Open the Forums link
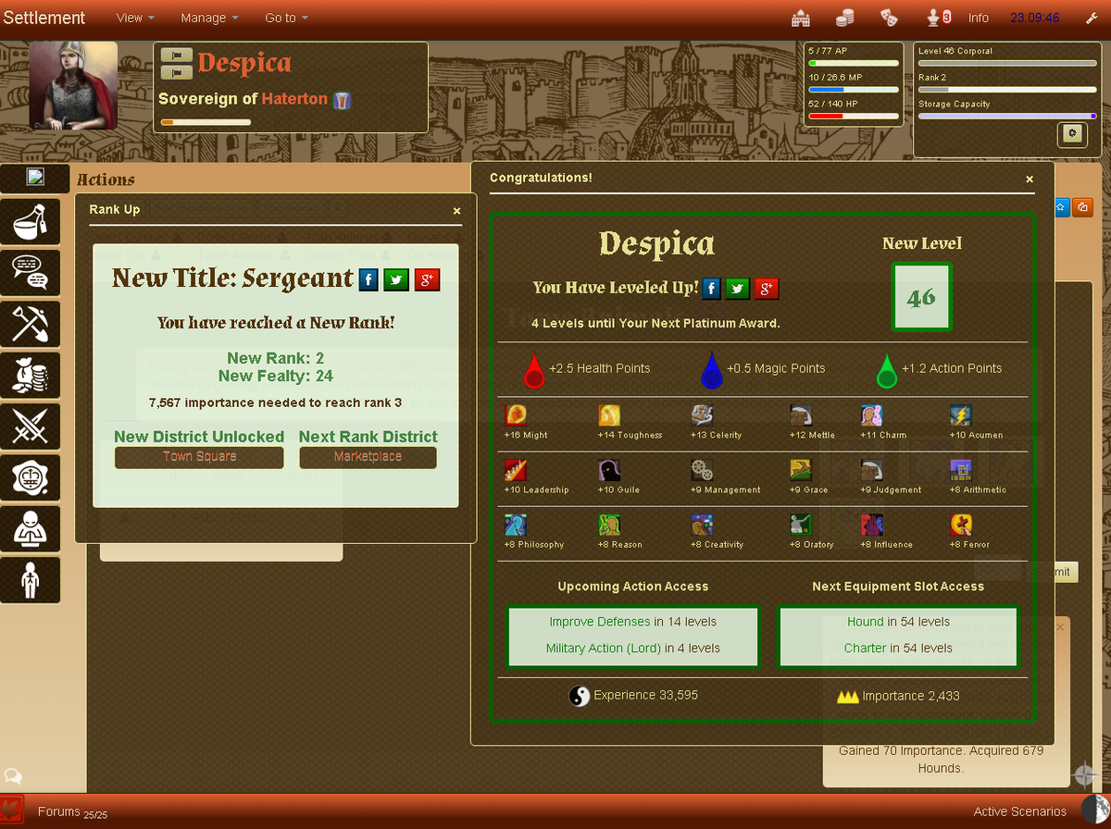 coord(58,811)
